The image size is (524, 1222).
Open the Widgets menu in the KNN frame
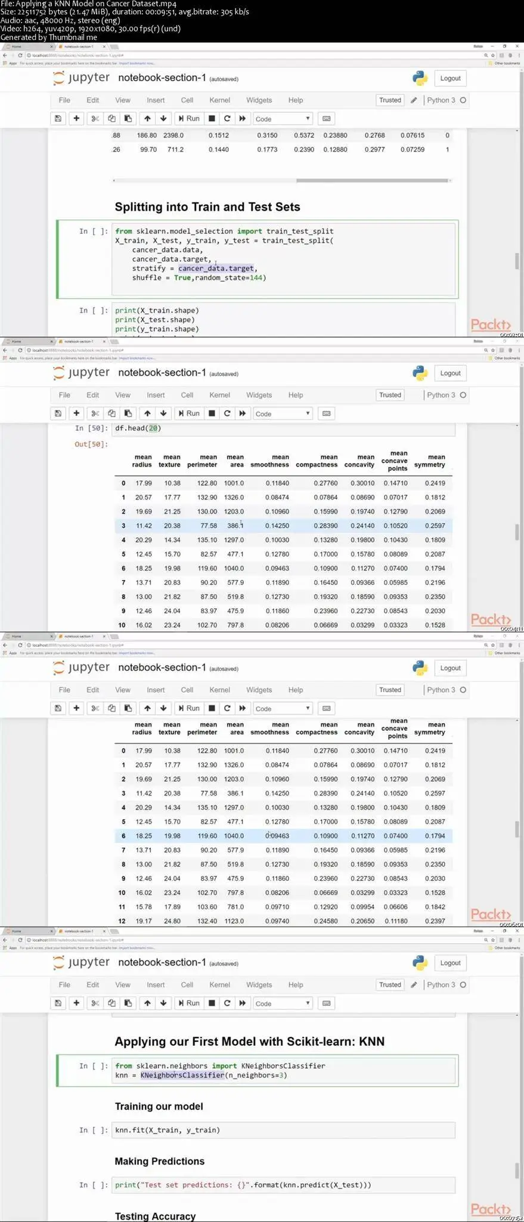click(x=259, y=985)
